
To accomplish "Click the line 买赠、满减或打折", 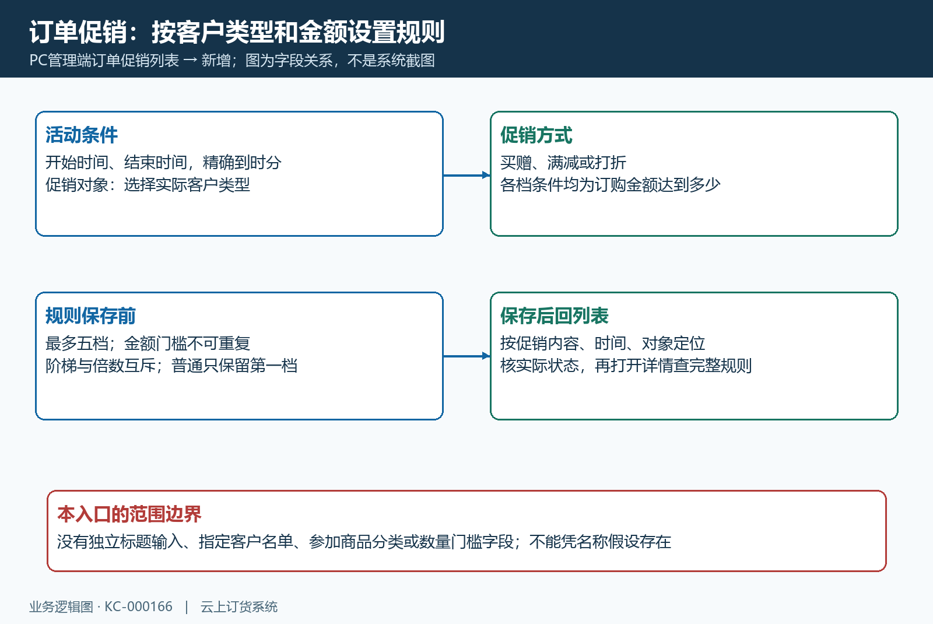I will click(x=563, y=162).
